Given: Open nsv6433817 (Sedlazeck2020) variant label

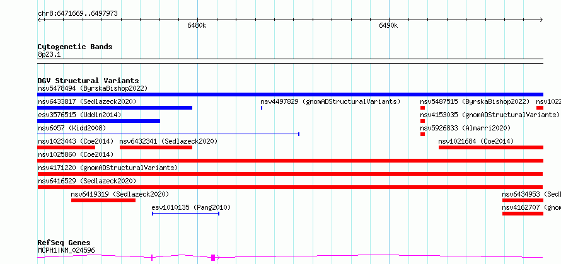Looking at the screenshot, I should point(87,101).
